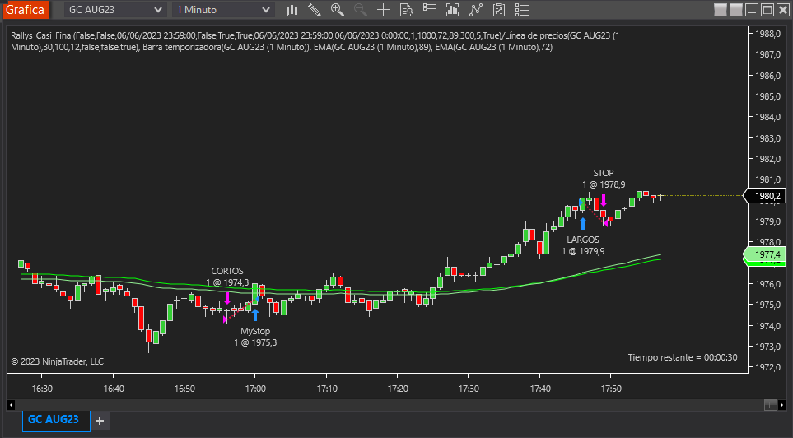The height and width of the screenshot is (438, 793).
Task: Open the data series icon
Action: tap(453, 10)
